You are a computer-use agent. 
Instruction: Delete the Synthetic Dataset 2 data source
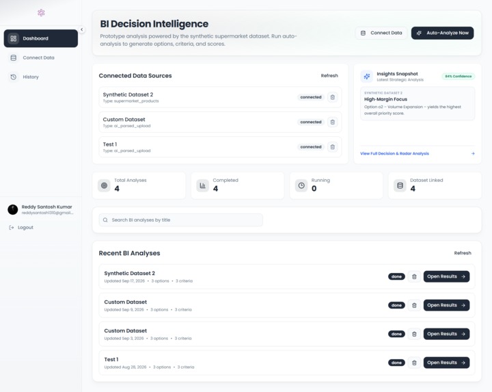coord(333,97)
